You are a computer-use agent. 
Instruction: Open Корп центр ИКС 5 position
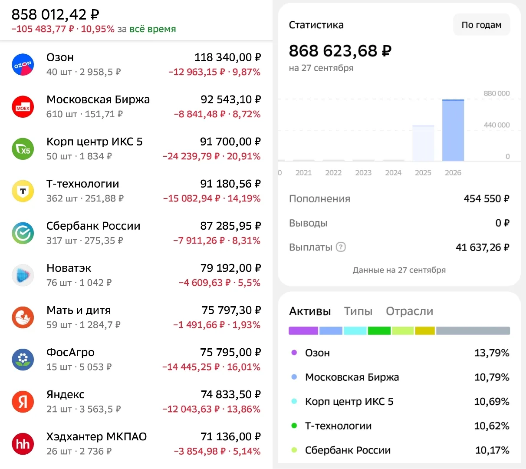tap(95, 142)
